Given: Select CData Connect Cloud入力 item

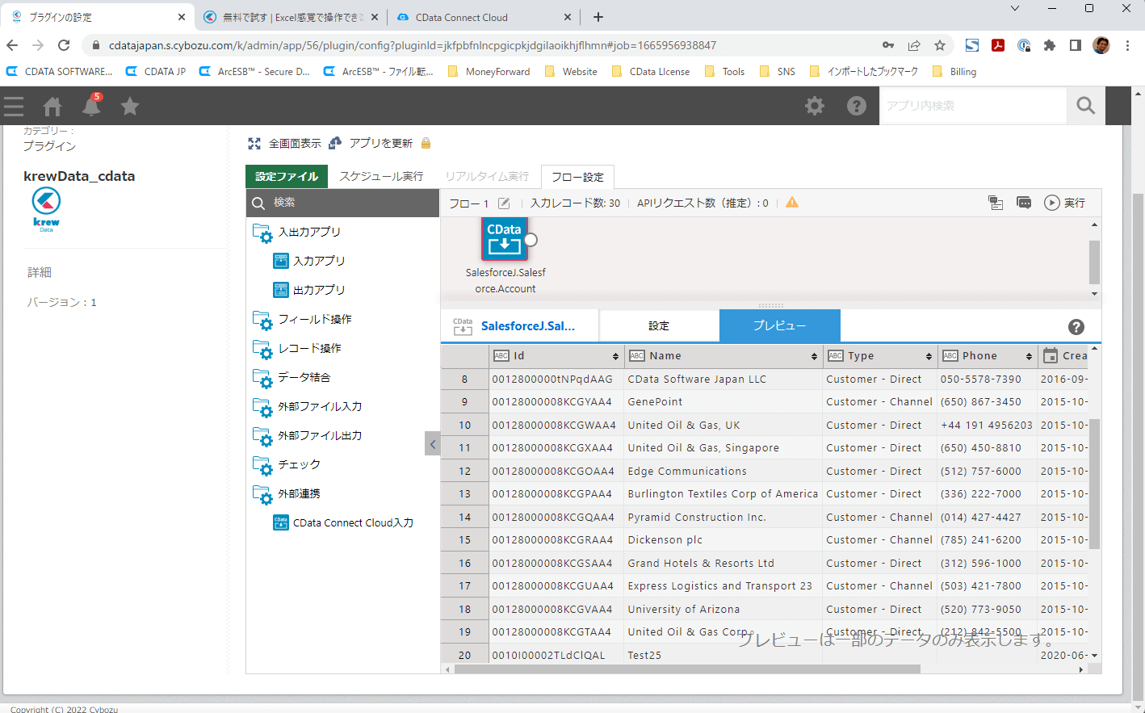Looking at the screenshot, I should (353, 523).
